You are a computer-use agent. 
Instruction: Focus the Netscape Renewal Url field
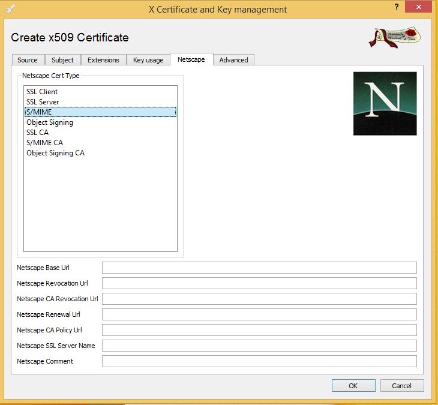[x=259, y=314]
